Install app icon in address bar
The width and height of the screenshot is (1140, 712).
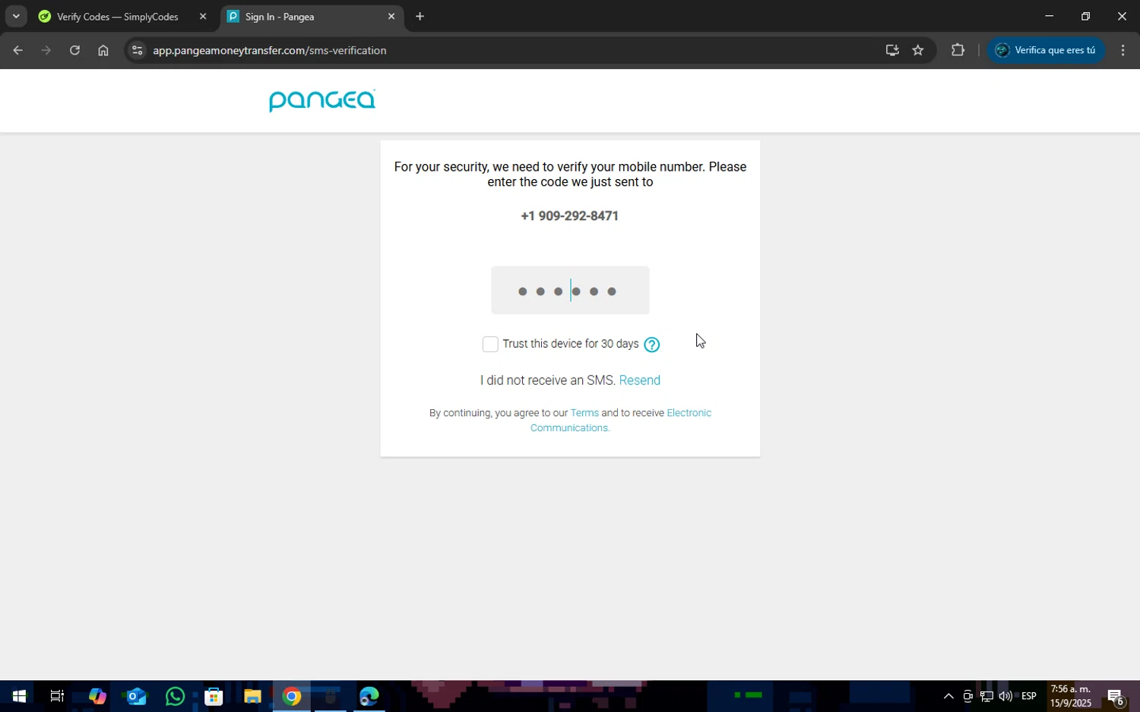coord(892,50)
